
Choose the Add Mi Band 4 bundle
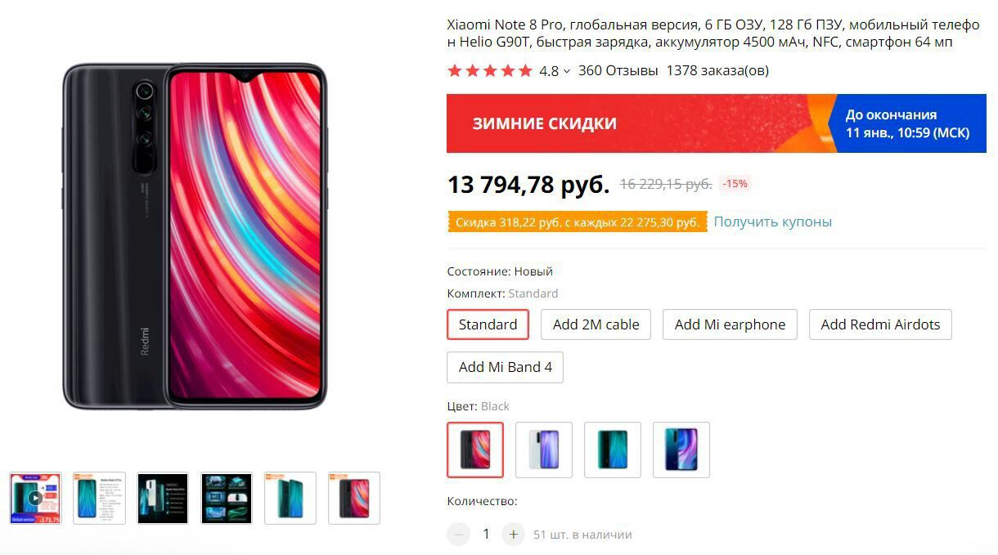505,367
